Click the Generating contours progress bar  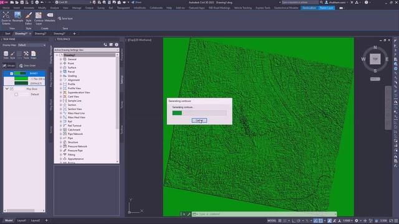(x=199, y=113)
